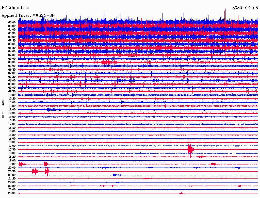This screenshot has height=198, width=260.
Task: Click the vertical 'HHZ - 25000' axis label
Action: coord(3,108)
